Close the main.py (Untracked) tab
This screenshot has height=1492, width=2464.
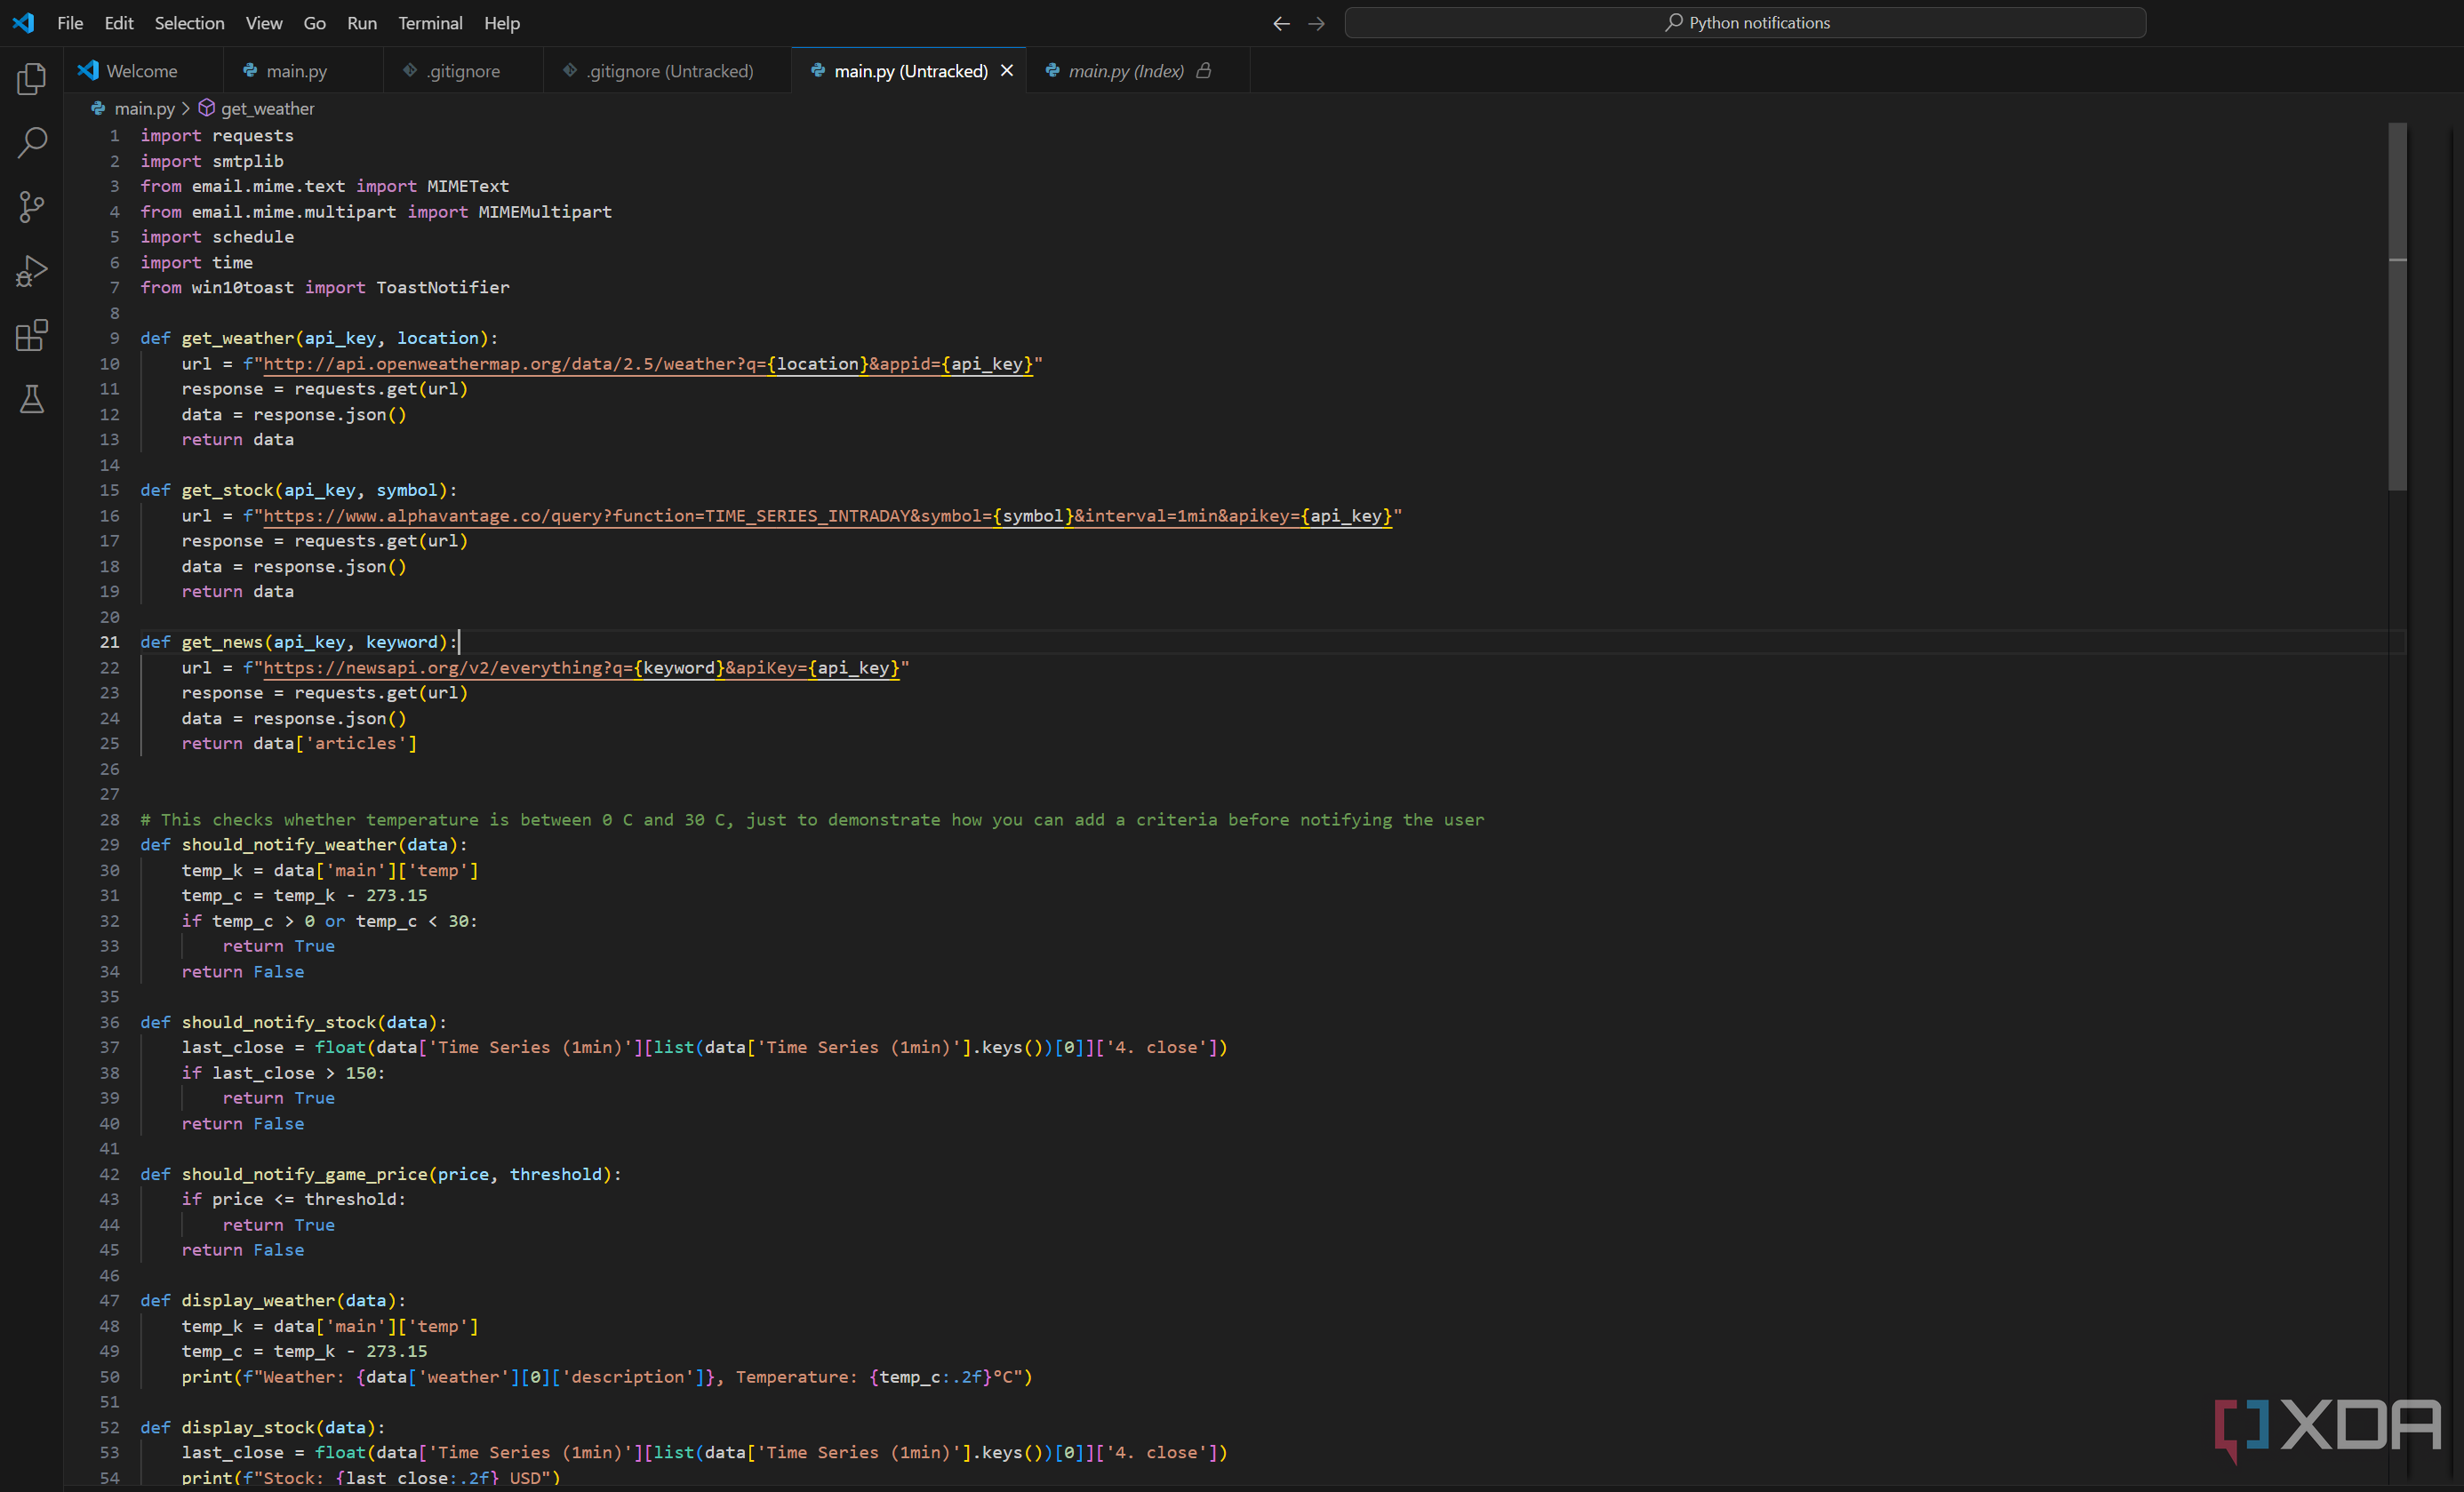pyautogui.click(x=1007, y=71)
